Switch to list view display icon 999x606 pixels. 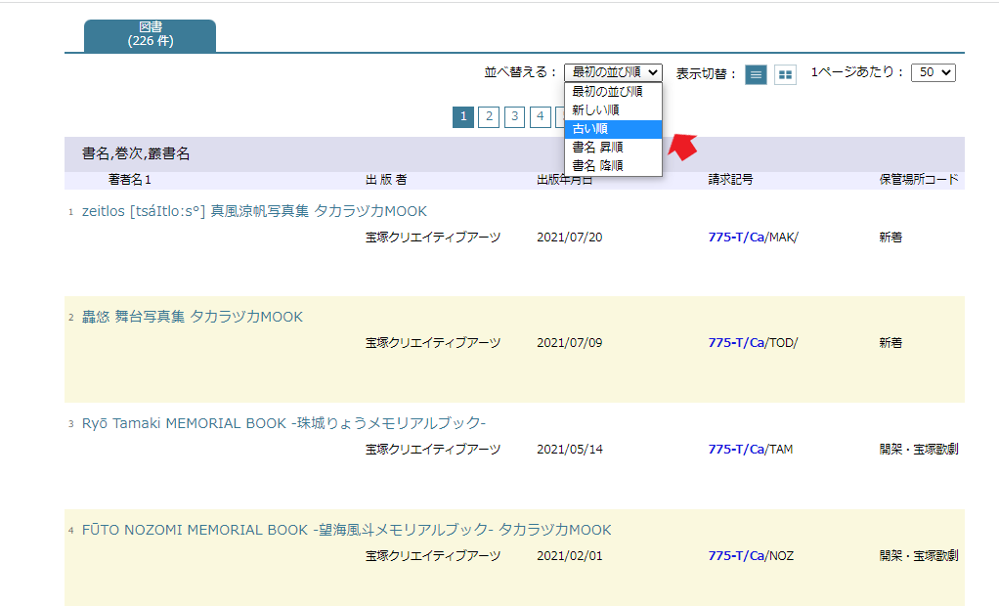[756, 74]
